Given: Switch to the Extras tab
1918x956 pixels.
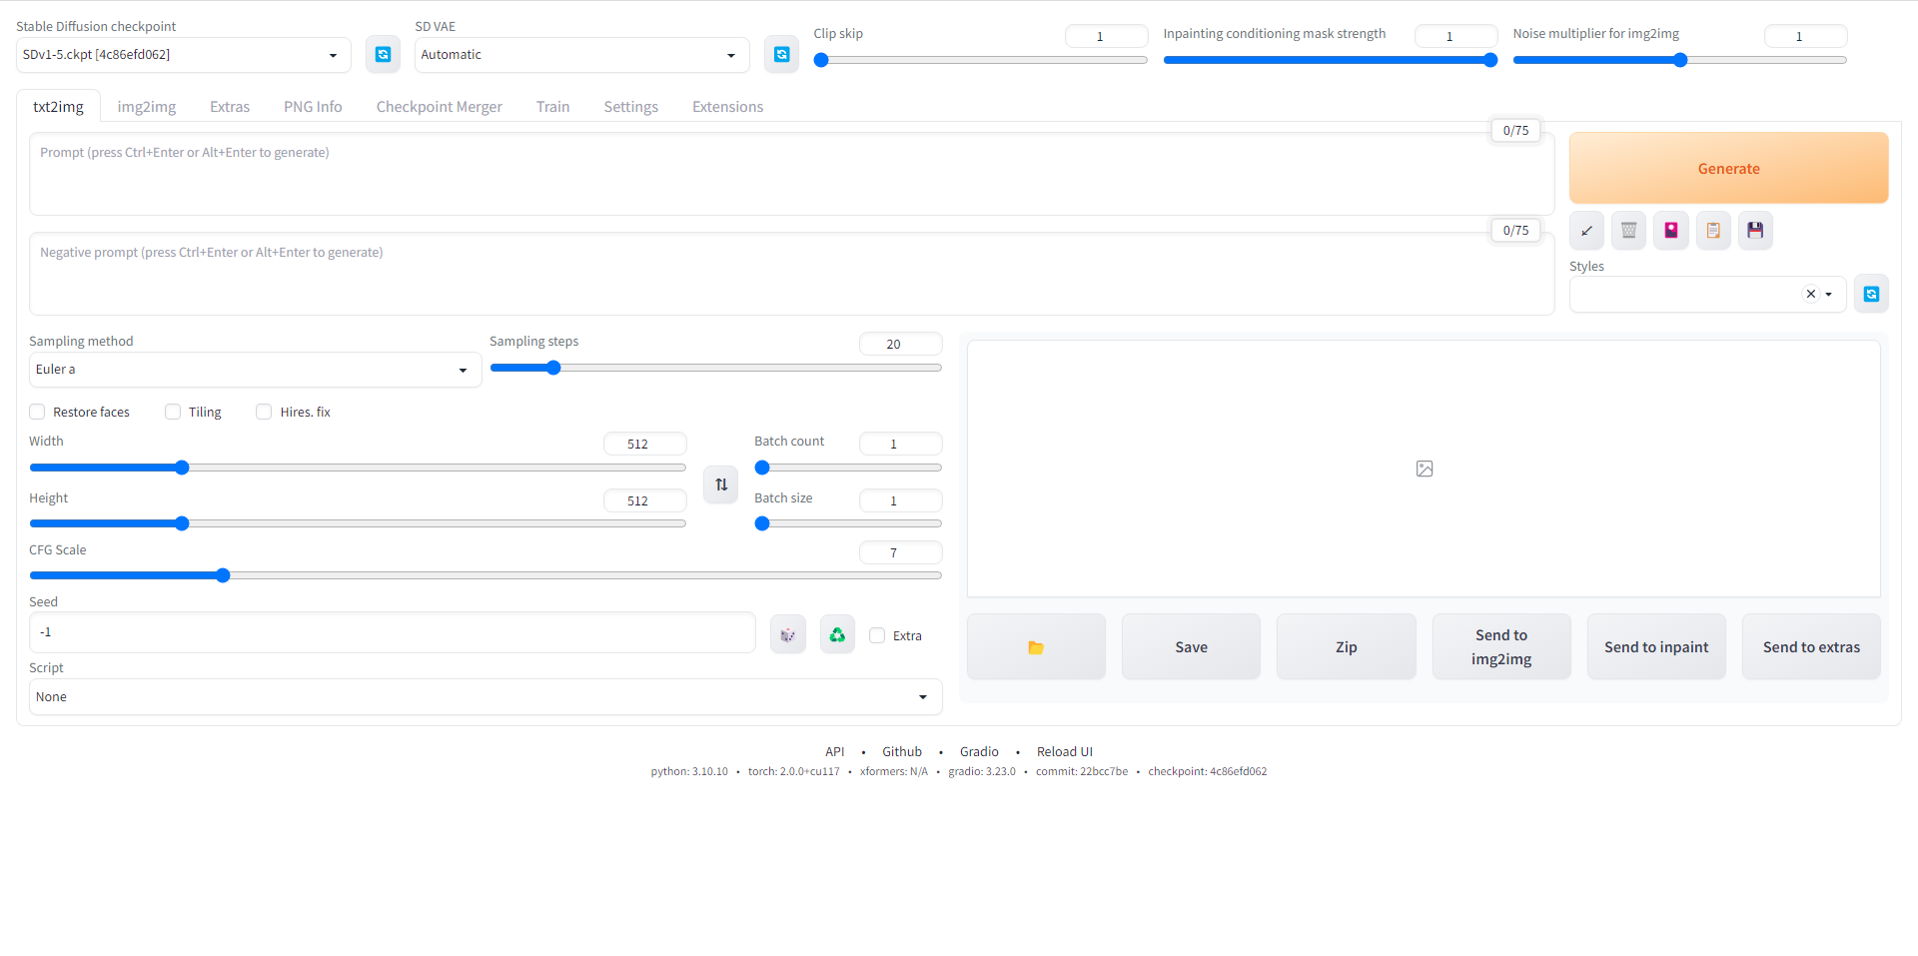Looking at the screenshot, I should pos(230,107).
